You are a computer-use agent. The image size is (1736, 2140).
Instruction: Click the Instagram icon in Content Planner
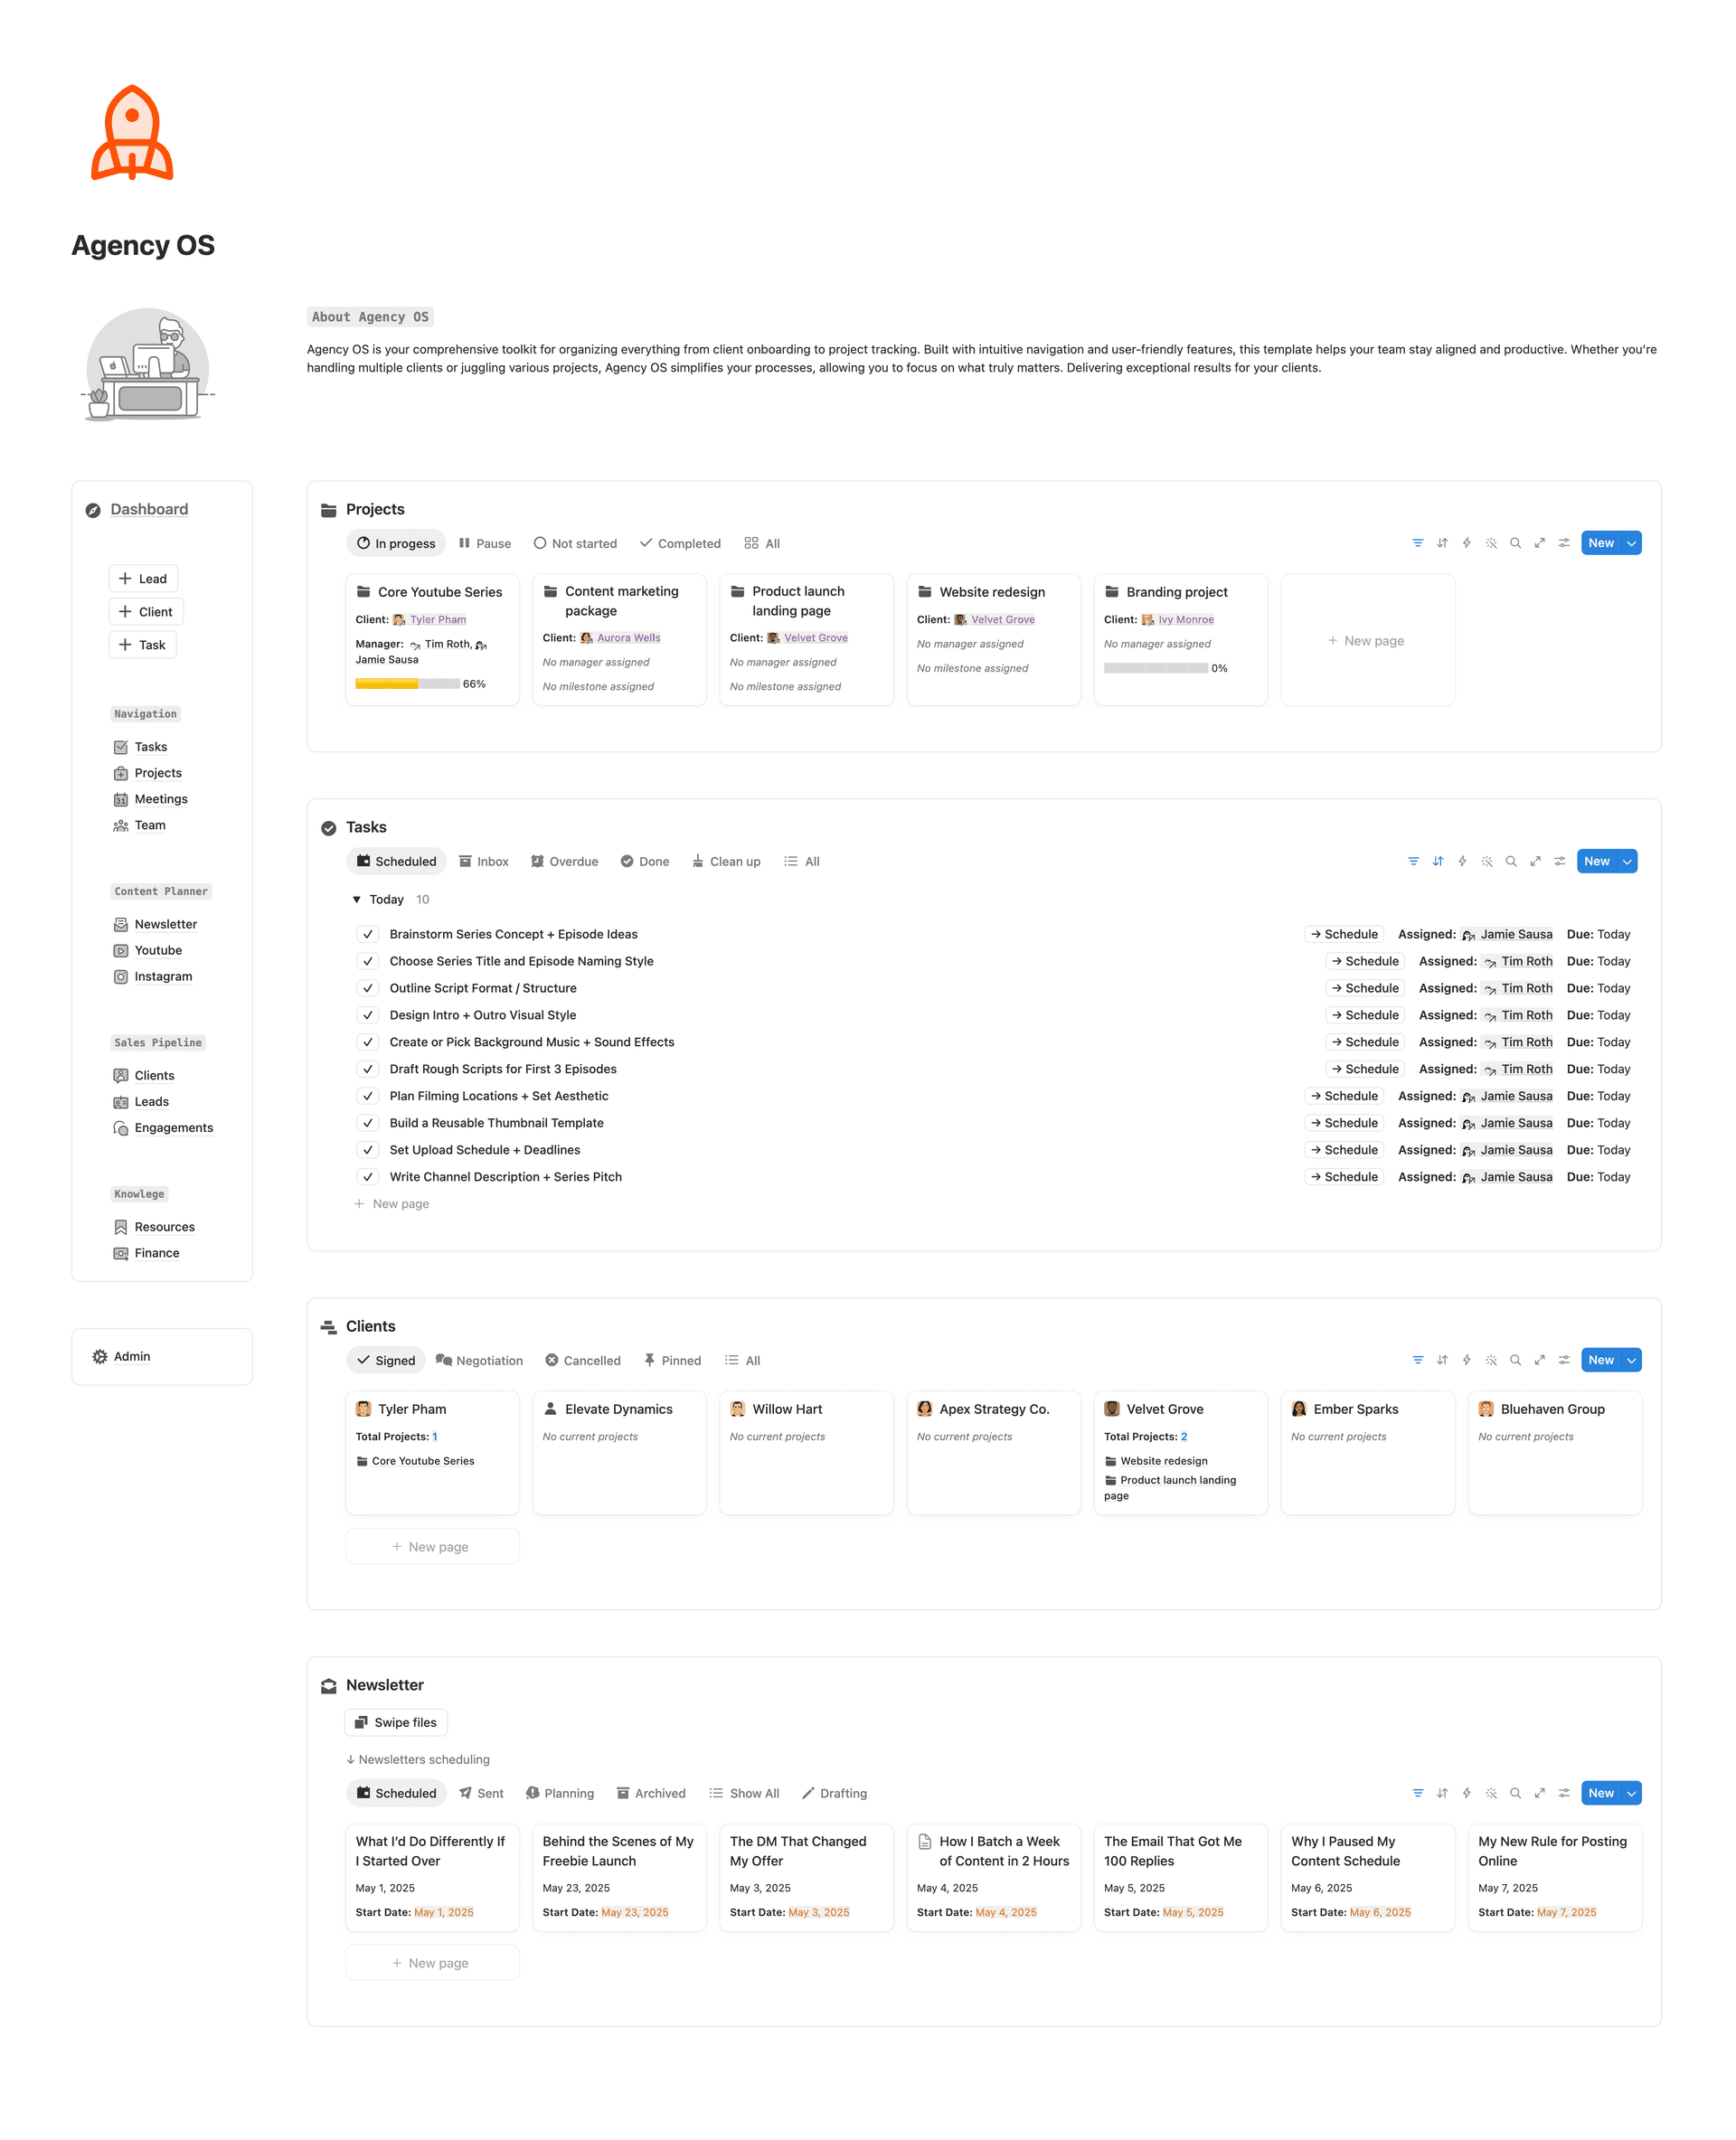(121, 976)
